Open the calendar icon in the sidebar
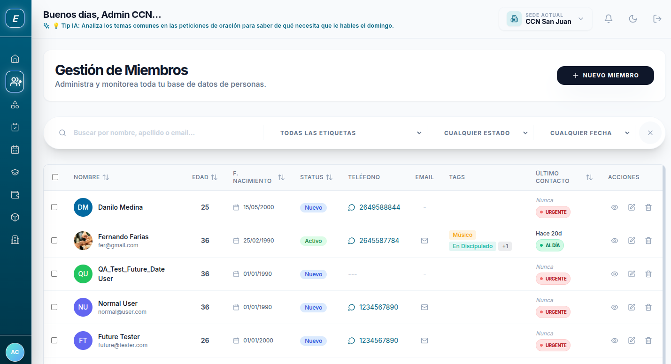This screenshot has height=364, width=671. click(15, 150)
